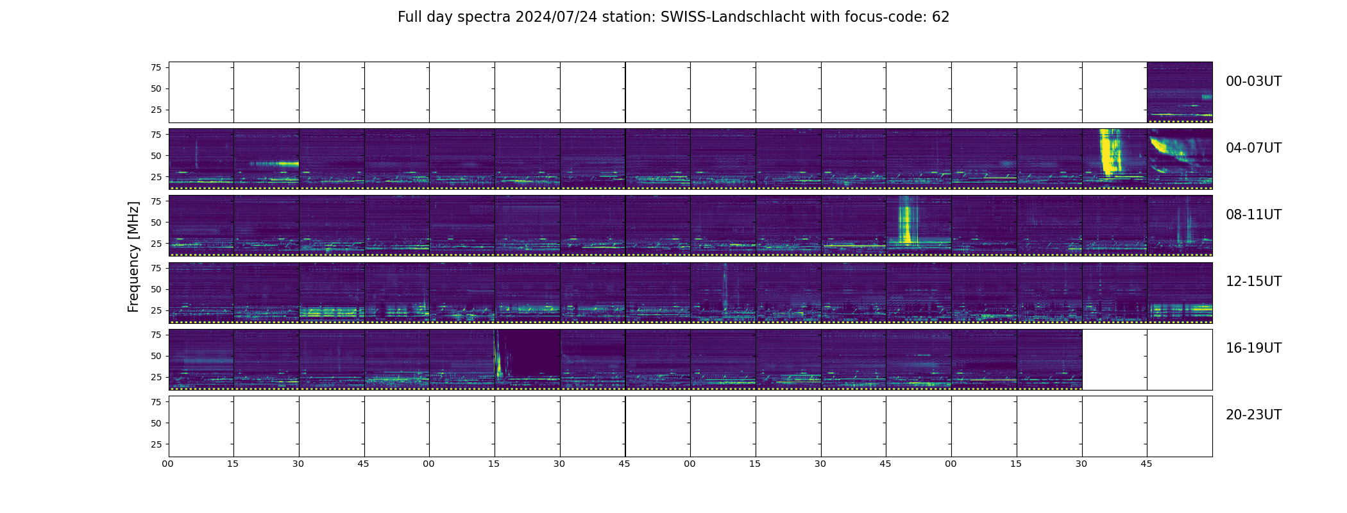Click the 25 tick label of the 04-07UT row
Image resolution: width=1347 pixels, height=513 pixels.
click(x=156, y=177)
